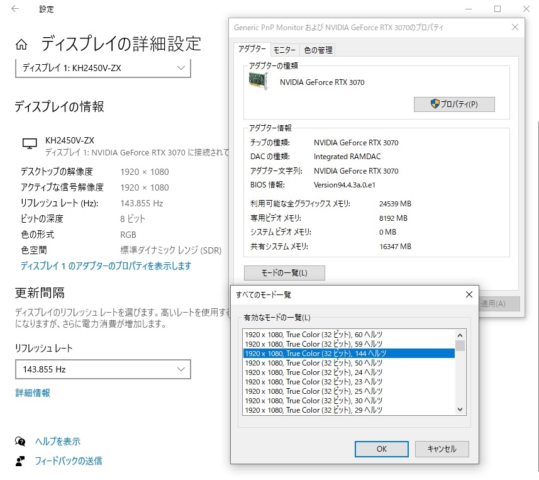Screen dimensions: 539x480
Task: Open the ヘルプを表示 link
Action: click(58, 441)
